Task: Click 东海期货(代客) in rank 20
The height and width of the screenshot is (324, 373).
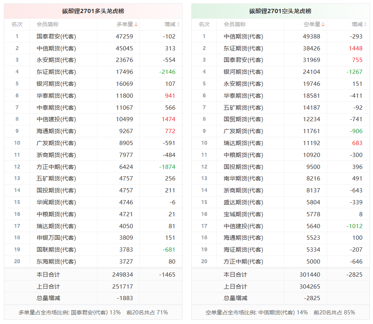Action: point(56,262)
